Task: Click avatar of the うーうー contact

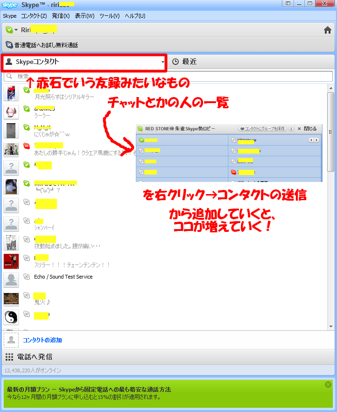Action: coord(11,112)
